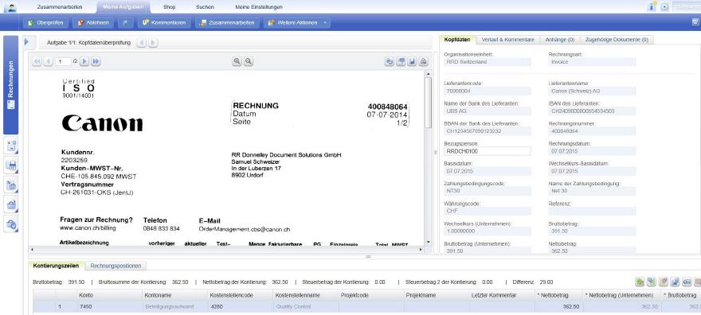This screenshot has height=315, width=701.
Task: Click the print document icon
Action: pos(423,61)
